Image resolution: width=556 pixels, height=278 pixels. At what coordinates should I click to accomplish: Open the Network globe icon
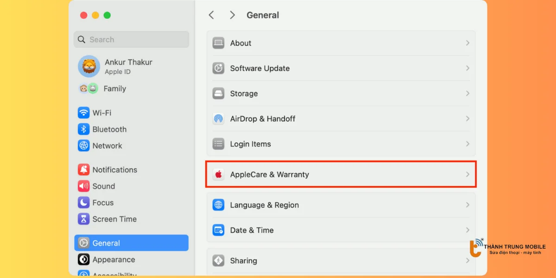click(x=83, y=145)
